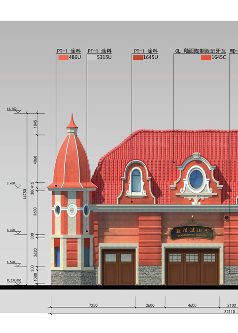238x333 pixels.
Task: Click the 32110 overall width dimension
Action: point(230,312)
